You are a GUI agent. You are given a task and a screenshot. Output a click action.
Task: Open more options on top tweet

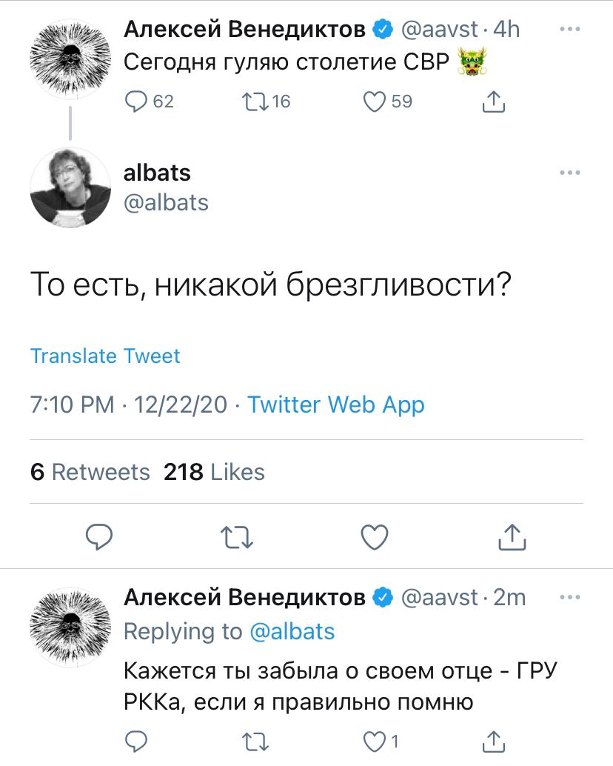569,30
